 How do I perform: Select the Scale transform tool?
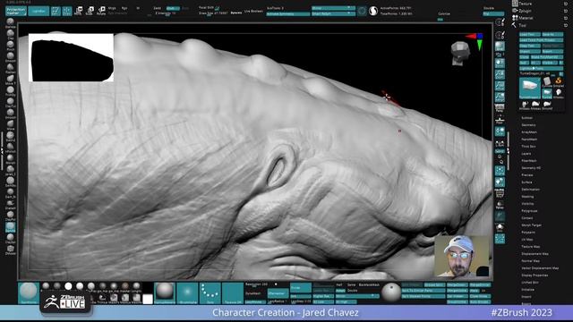coord(90,11)
